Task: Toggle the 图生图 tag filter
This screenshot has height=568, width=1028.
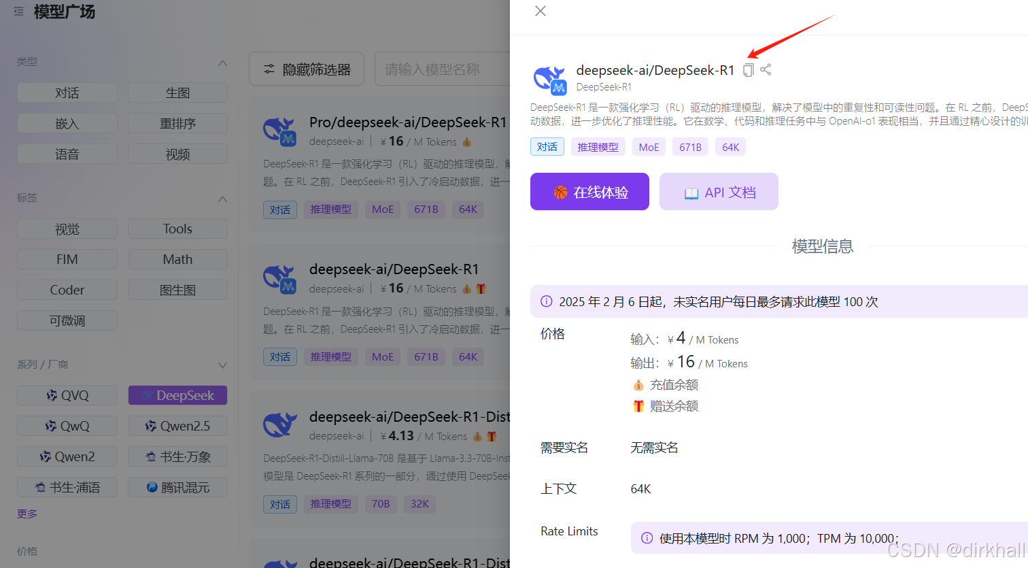Action: pos(177,290)
